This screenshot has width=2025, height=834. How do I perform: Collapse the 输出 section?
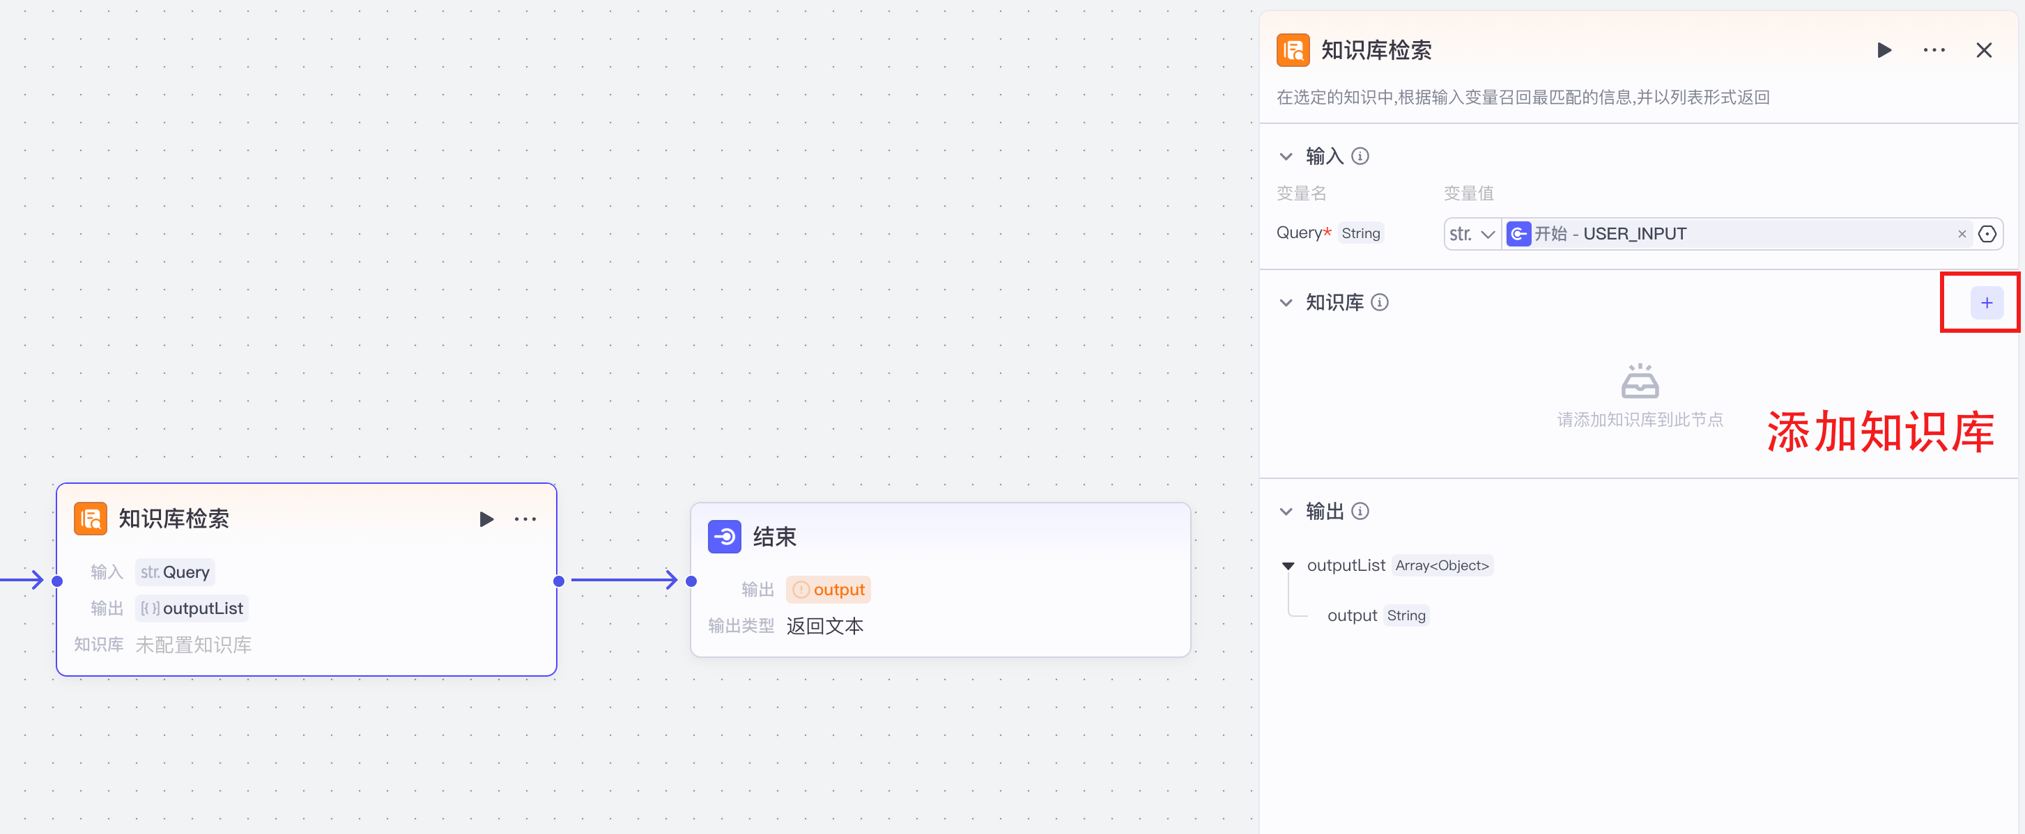(x=1286, y=510)
